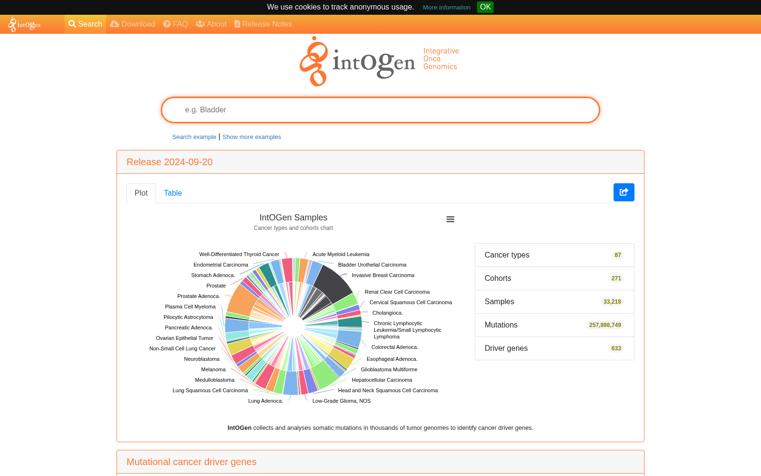The width and height of the screenshot is (761, 476).
Task: Click Head and Neck Squamous Cell Carcinoma label
Action: [388, 391]
